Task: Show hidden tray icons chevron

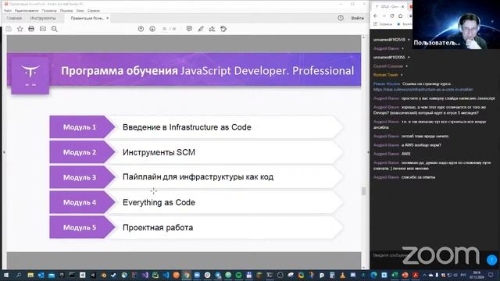Action: pyautogui.click(x=424, y=275)
